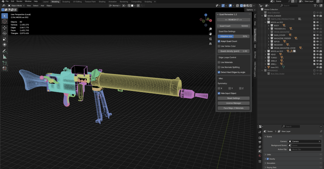
Task: Switch to UV Editing workspace tab
Action: [x=77, y=2]
